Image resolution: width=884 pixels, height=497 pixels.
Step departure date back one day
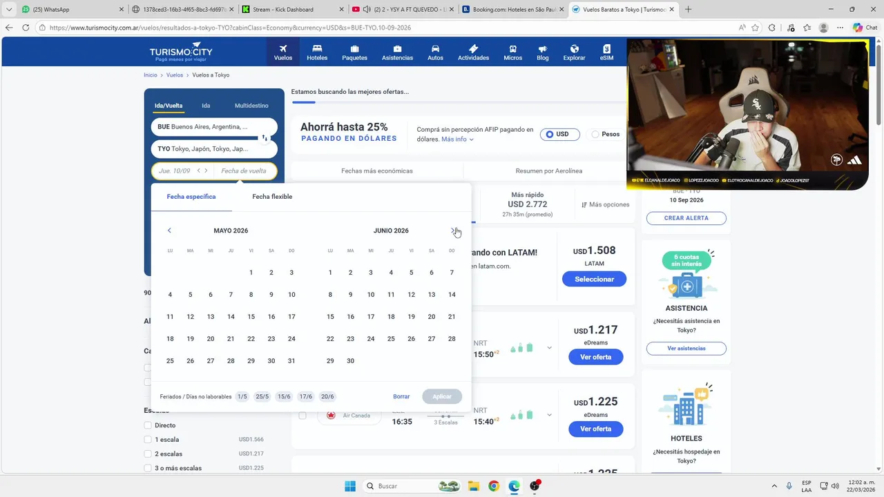pyautogui.click(x=199, y=170)
